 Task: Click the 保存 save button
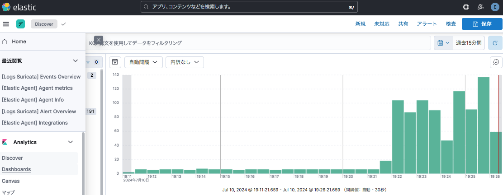click(x=482, y=24)
